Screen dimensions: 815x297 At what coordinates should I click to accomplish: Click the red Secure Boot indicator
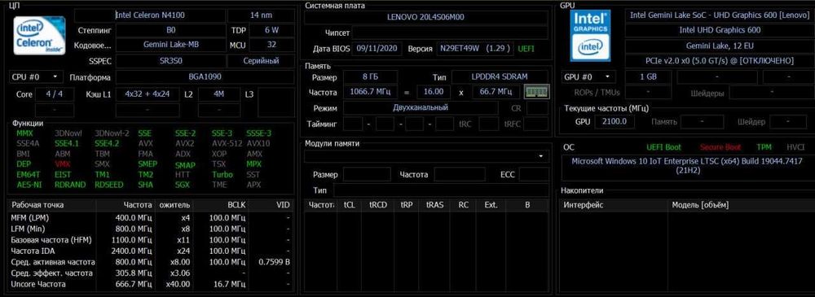(x=720, y=147)
